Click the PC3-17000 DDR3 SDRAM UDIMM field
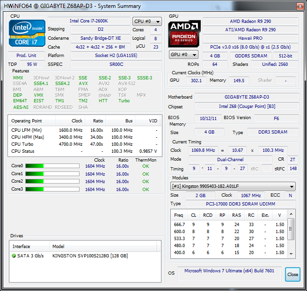 tap(241, 204)
